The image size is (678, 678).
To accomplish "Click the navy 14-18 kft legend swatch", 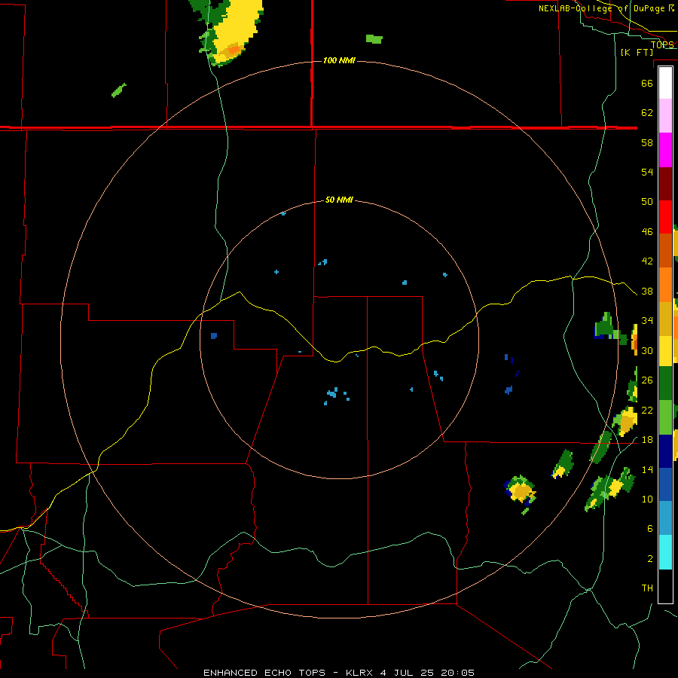I will pos(665,451).
